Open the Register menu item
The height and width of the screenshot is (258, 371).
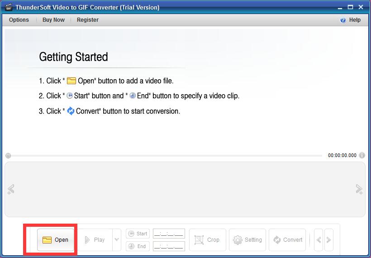[87, 20]
